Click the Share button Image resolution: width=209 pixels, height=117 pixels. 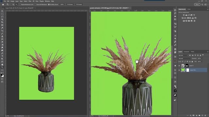197,5
